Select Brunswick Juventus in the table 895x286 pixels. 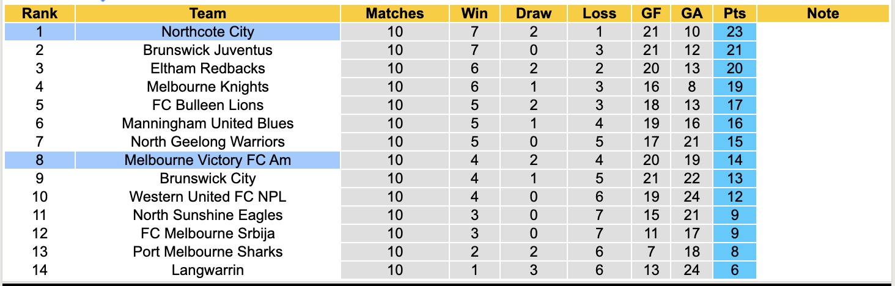point(208,50)
